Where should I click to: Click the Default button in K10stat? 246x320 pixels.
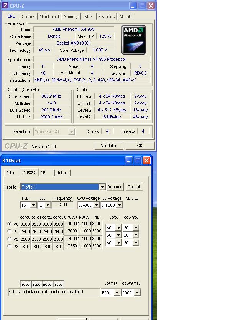134,187
